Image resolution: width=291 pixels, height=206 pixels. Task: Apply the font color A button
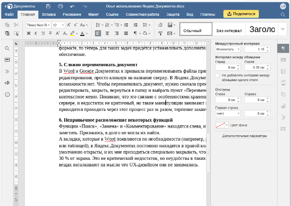pos(82,34)
